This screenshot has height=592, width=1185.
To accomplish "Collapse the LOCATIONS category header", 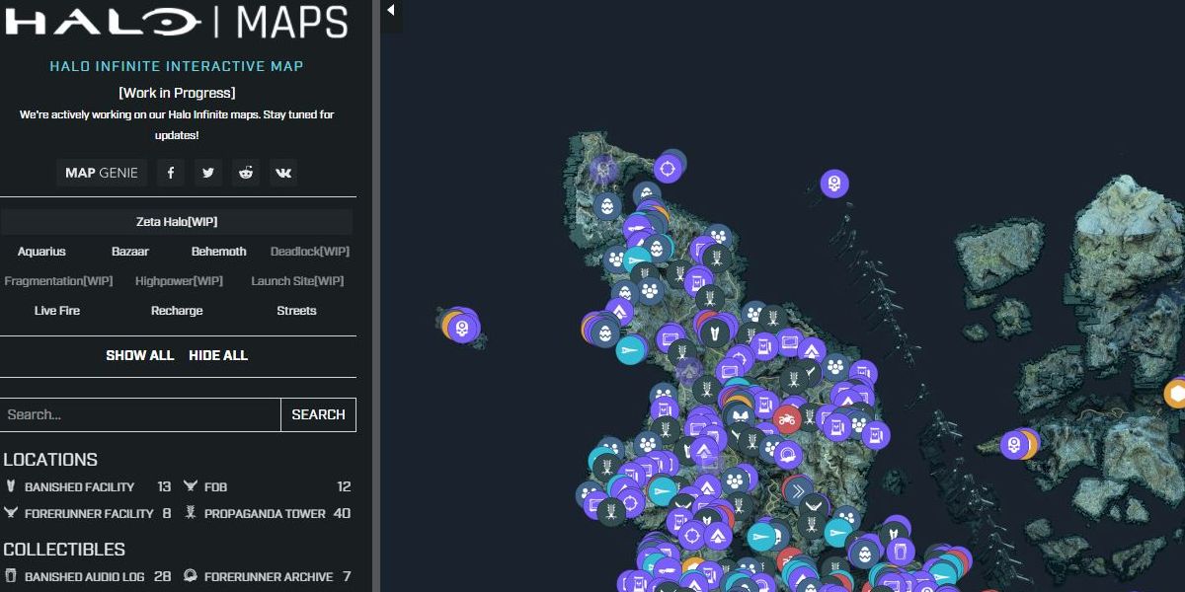I will coord(50,460).
